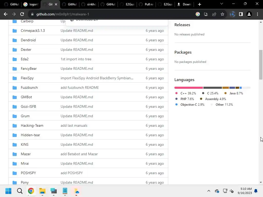263x197 pixels.
Task: Click the Mirai folder icon
Action: pos(15,164)
